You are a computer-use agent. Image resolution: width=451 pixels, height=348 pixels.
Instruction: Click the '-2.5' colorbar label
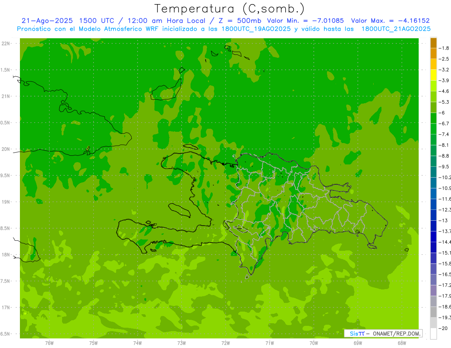444,59
